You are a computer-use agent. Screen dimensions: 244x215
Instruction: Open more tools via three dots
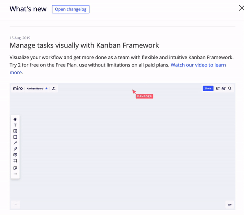(15, 174)
